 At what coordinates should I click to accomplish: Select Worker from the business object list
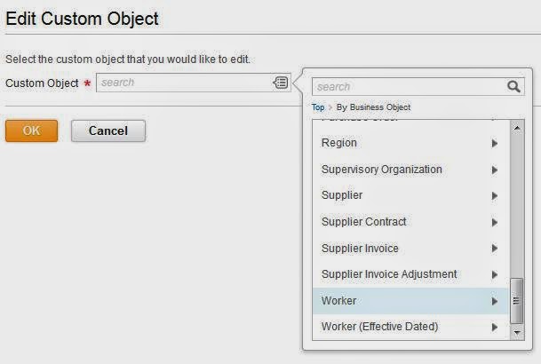click(338, 301)
